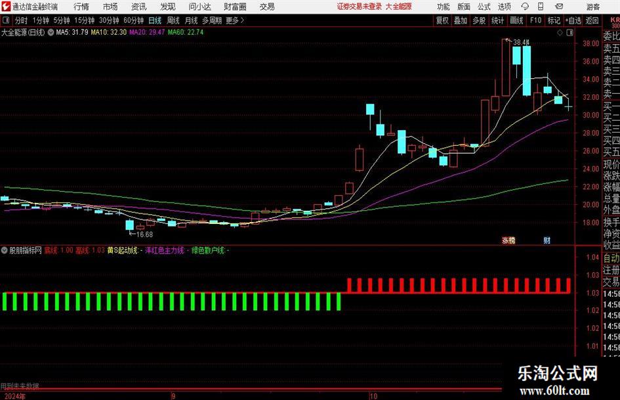This screenshot has height=400, width=620.
Task: Select the 多周期 multi-period tab
Action: tap(212, 20)
